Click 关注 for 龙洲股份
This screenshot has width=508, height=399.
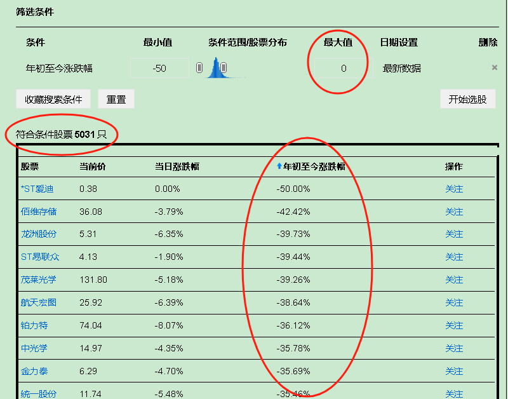point(454,234)
